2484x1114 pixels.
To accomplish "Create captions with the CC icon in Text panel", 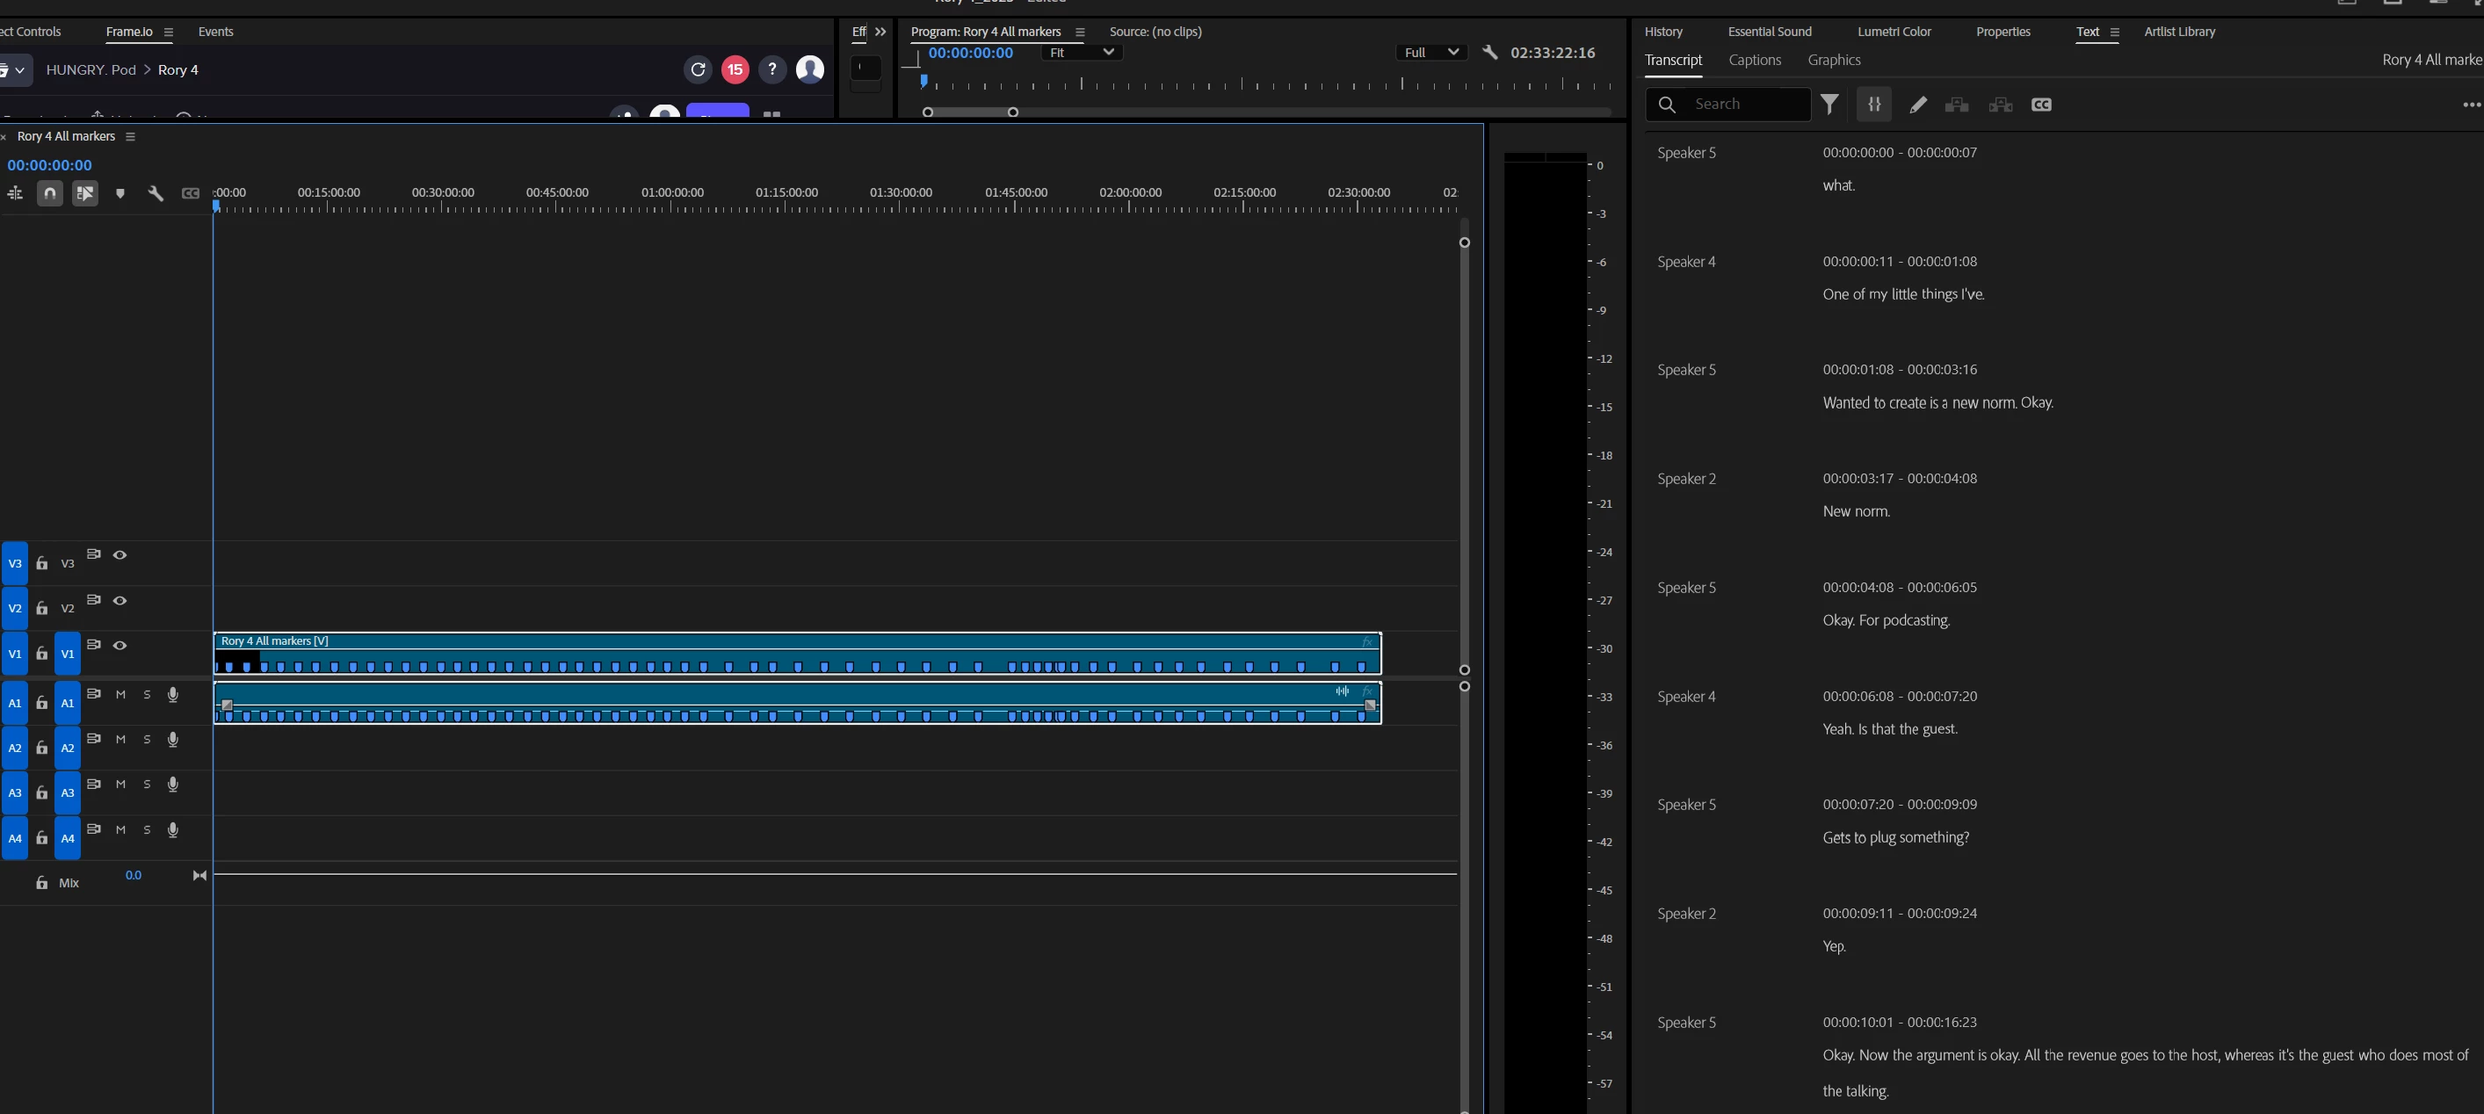I will 2040,105.
